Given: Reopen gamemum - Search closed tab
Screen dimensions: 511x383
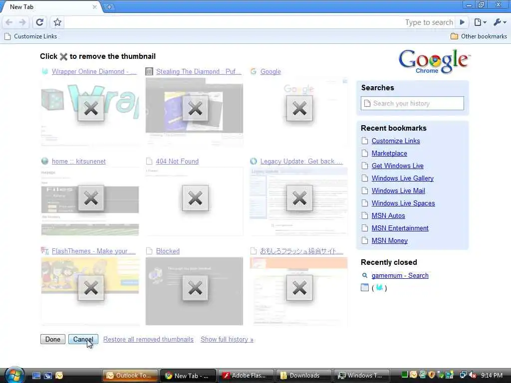Looking at the screenshot, I should [400, 275].
